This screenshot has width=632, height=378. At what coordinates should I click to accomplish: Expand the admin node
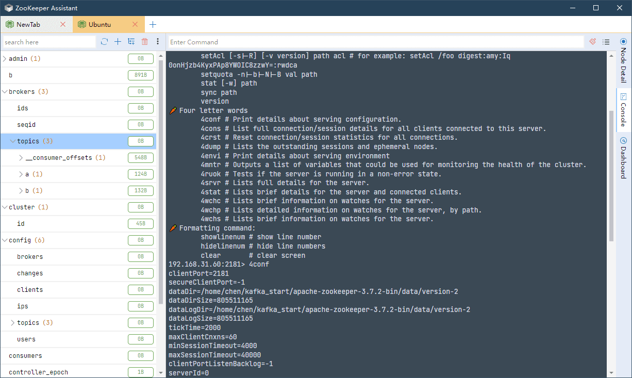click(5, 59)
